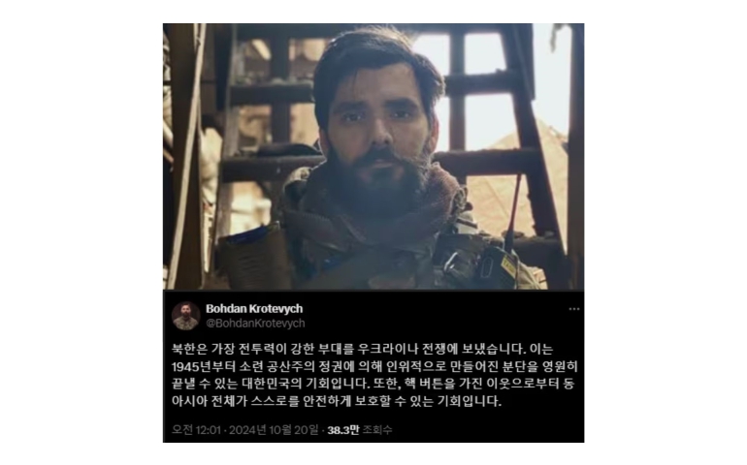Click the tweet line starting 끝낼 수 있는
The image size is (747, 465).
pos(373,384)
